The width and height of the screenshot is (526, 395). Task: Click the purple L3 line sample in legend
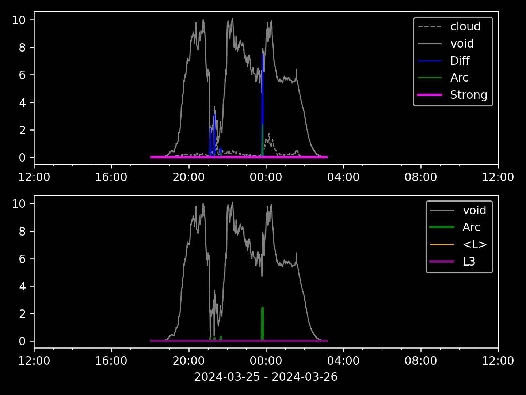[x=442, y=262]
